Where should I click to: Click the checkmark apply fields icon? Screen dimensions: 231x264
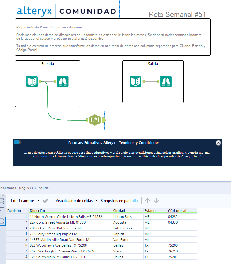point(45,201)
